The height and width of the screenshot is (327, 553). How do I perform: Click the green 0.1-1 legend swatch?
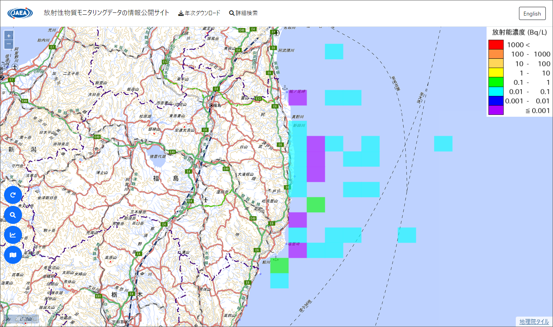coord(496,83)
